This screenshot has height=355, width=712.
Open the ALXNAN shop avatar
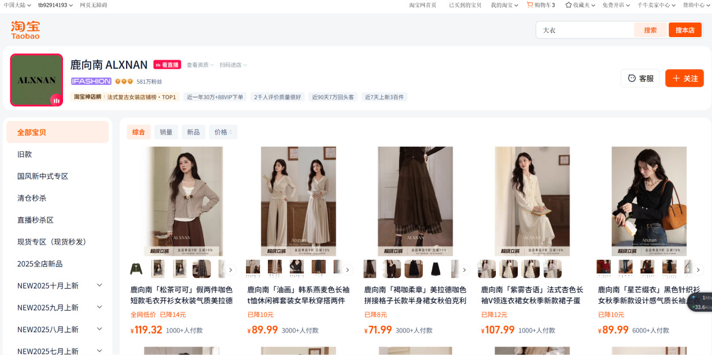point(37,80)
